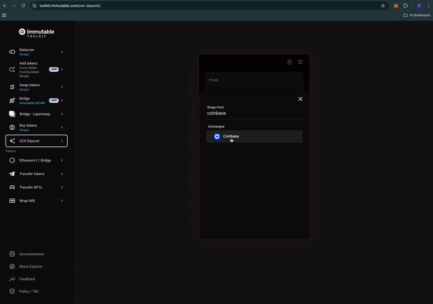Click the Add tokens icon
The width and height of the screenshot is (433, 304).
(x=12, y=70)
